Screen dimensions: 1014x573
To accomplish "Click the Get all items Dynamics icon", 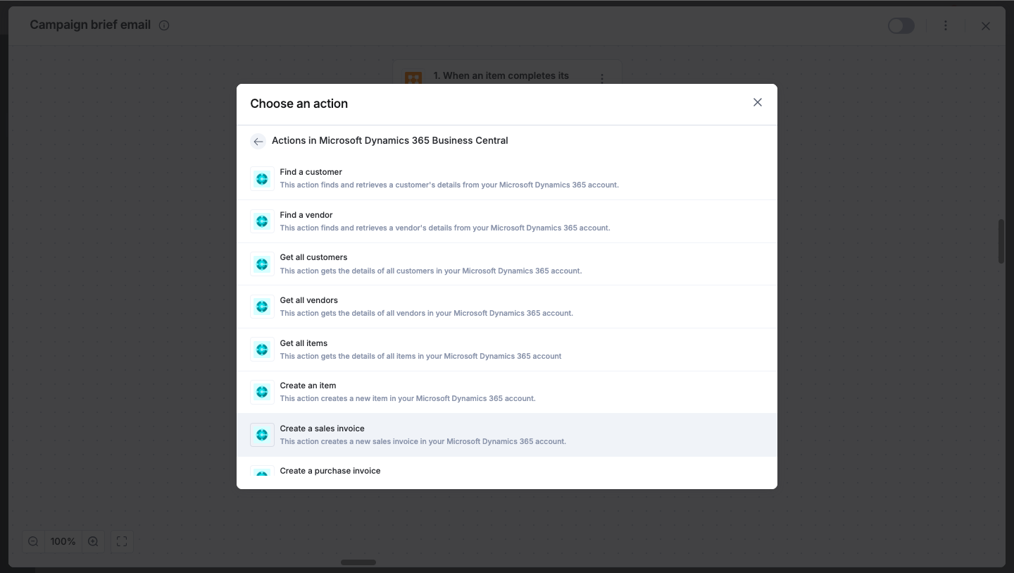I will tap(262, 350).
